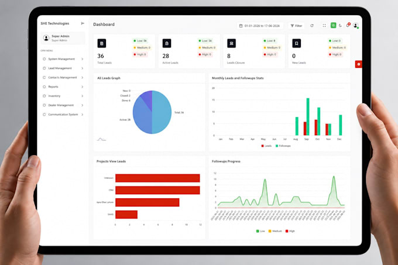Screen dimensions: 398x265
Task: Click the System Management circle icon
Action: click(44, 59)
